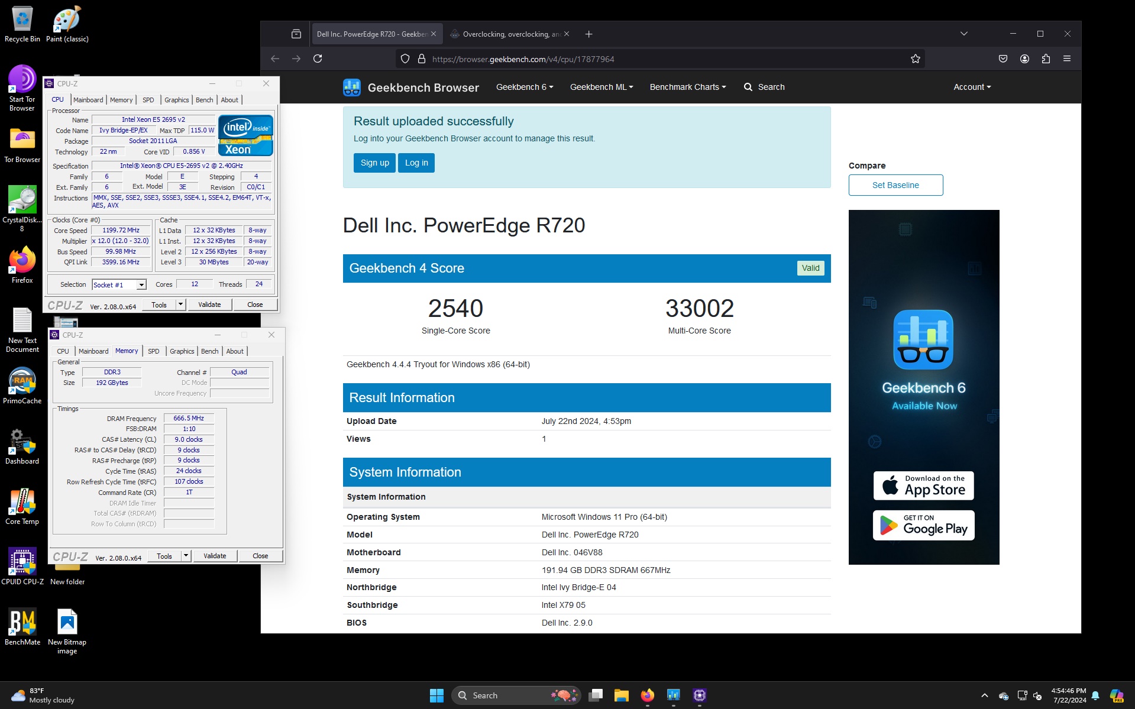
Task: Open the Account dropdown menu
Action: pyautogui.click(x=972, y=87)
